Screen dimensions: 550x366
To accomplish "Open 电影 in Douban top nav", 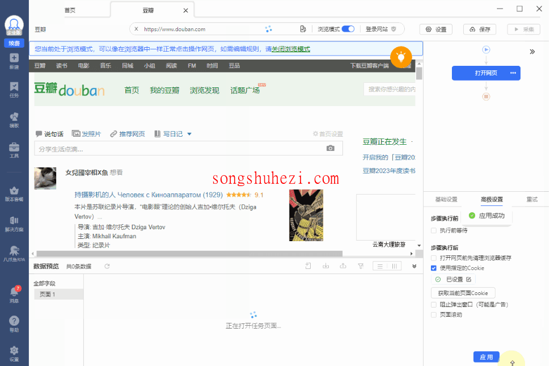I will [x=83, y=66].
